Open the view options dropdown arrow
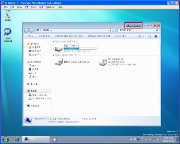 (x=144, y=36)
